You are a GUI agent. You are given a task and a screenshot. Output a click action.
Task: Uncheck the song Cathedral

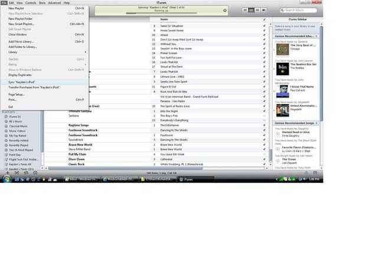[264, 159]
